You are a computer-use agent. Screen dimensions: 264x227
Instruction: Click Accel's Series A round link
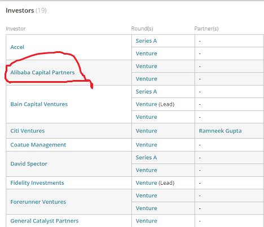(146, 41)
